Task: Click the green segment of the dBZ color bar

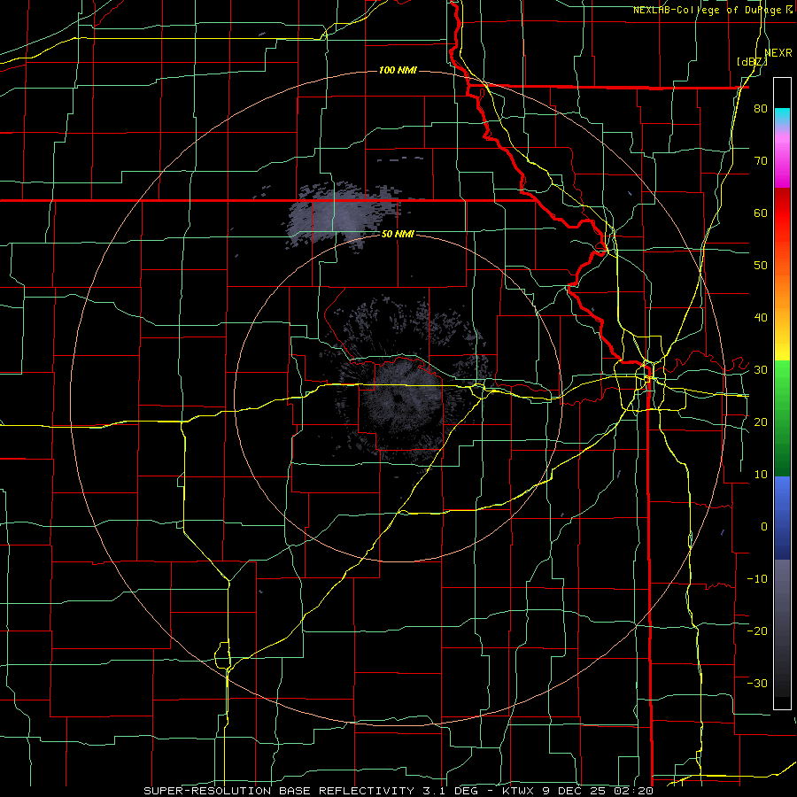Action: point(782,418)
